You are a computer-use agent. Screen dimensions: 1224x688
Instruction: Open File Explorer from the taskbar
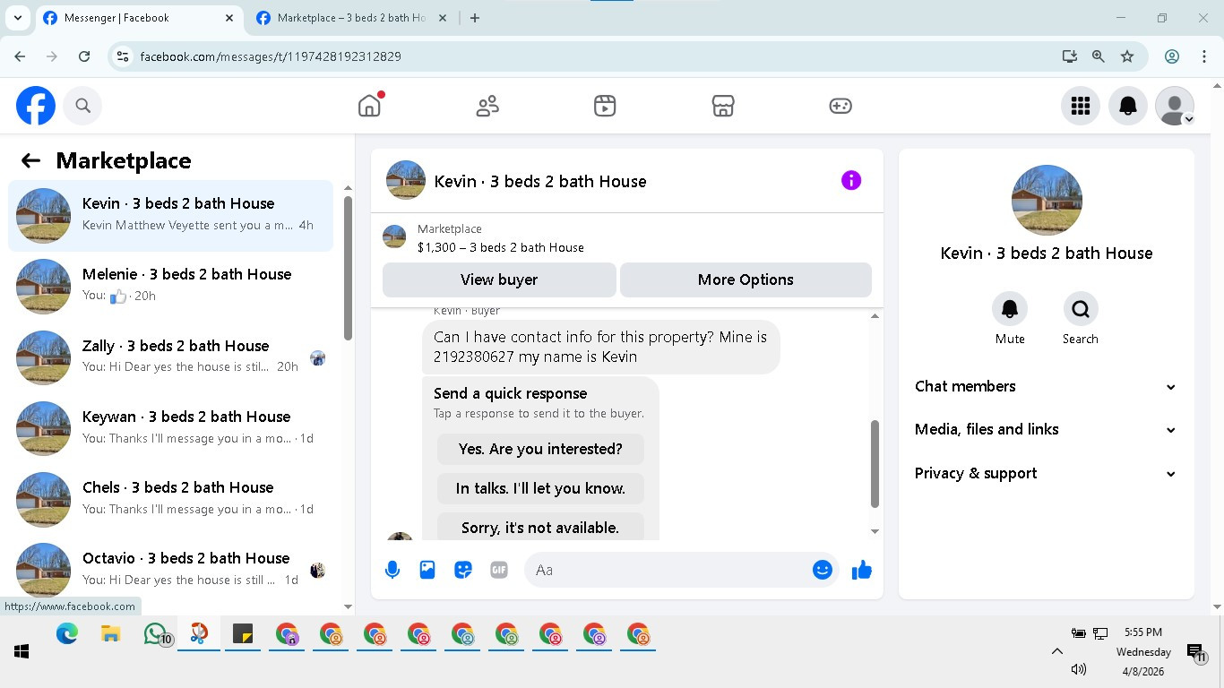coord(111,634)
